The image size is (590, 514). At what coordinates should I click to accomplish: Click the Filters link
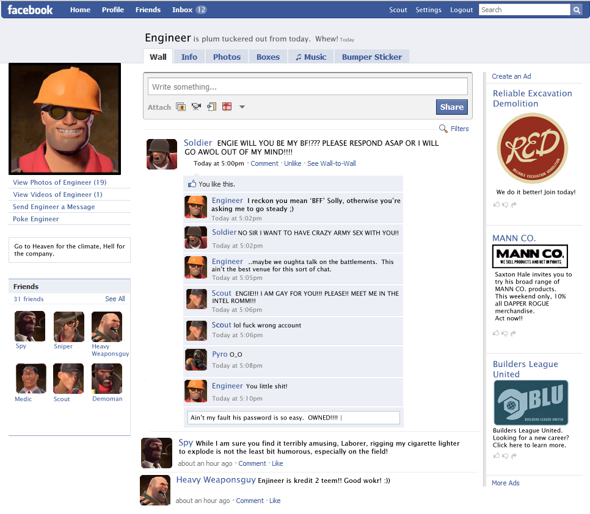pyautogui.click(x=460, y=129)
